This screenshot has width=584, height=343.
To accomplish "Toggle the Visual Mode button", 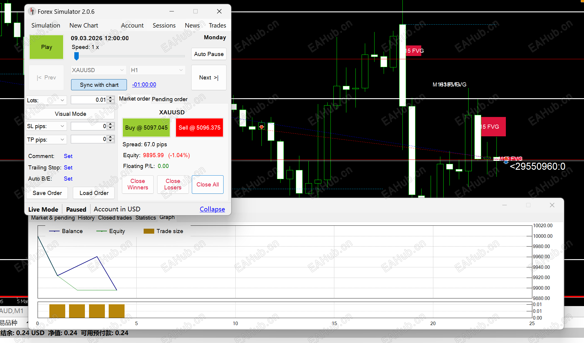I will 71,114.
